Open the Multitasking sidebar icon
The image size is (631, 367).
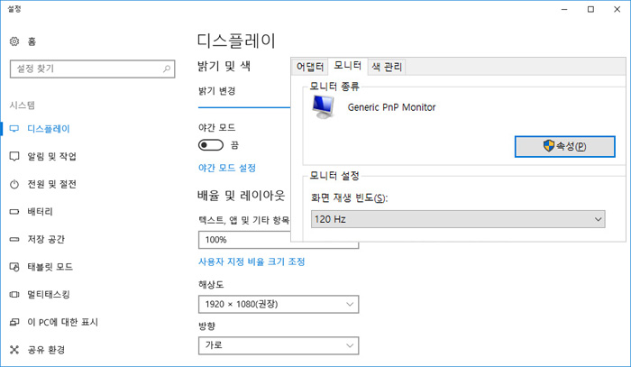click(x=14, y=294)
